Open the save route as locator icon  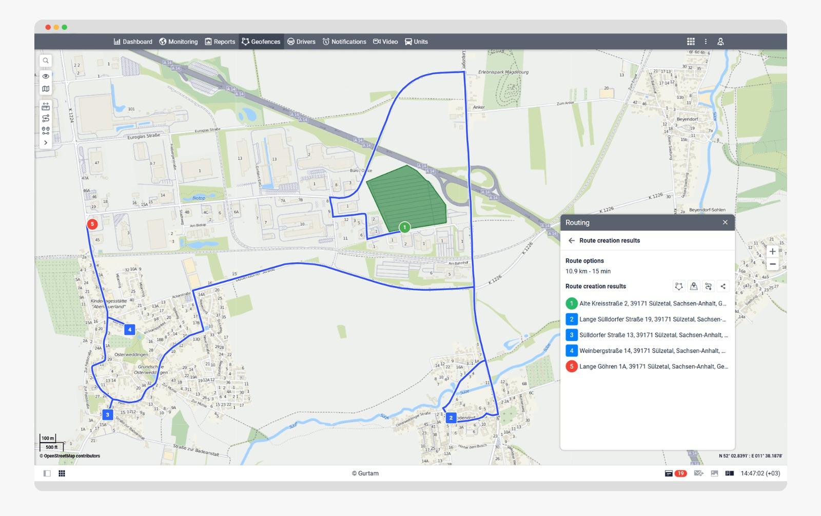click(x=693, y=286)
